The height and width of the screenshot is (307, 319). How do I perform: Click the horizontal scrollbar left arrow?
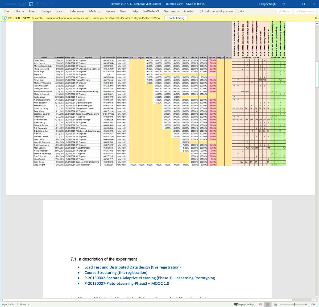tap(2, 300)
